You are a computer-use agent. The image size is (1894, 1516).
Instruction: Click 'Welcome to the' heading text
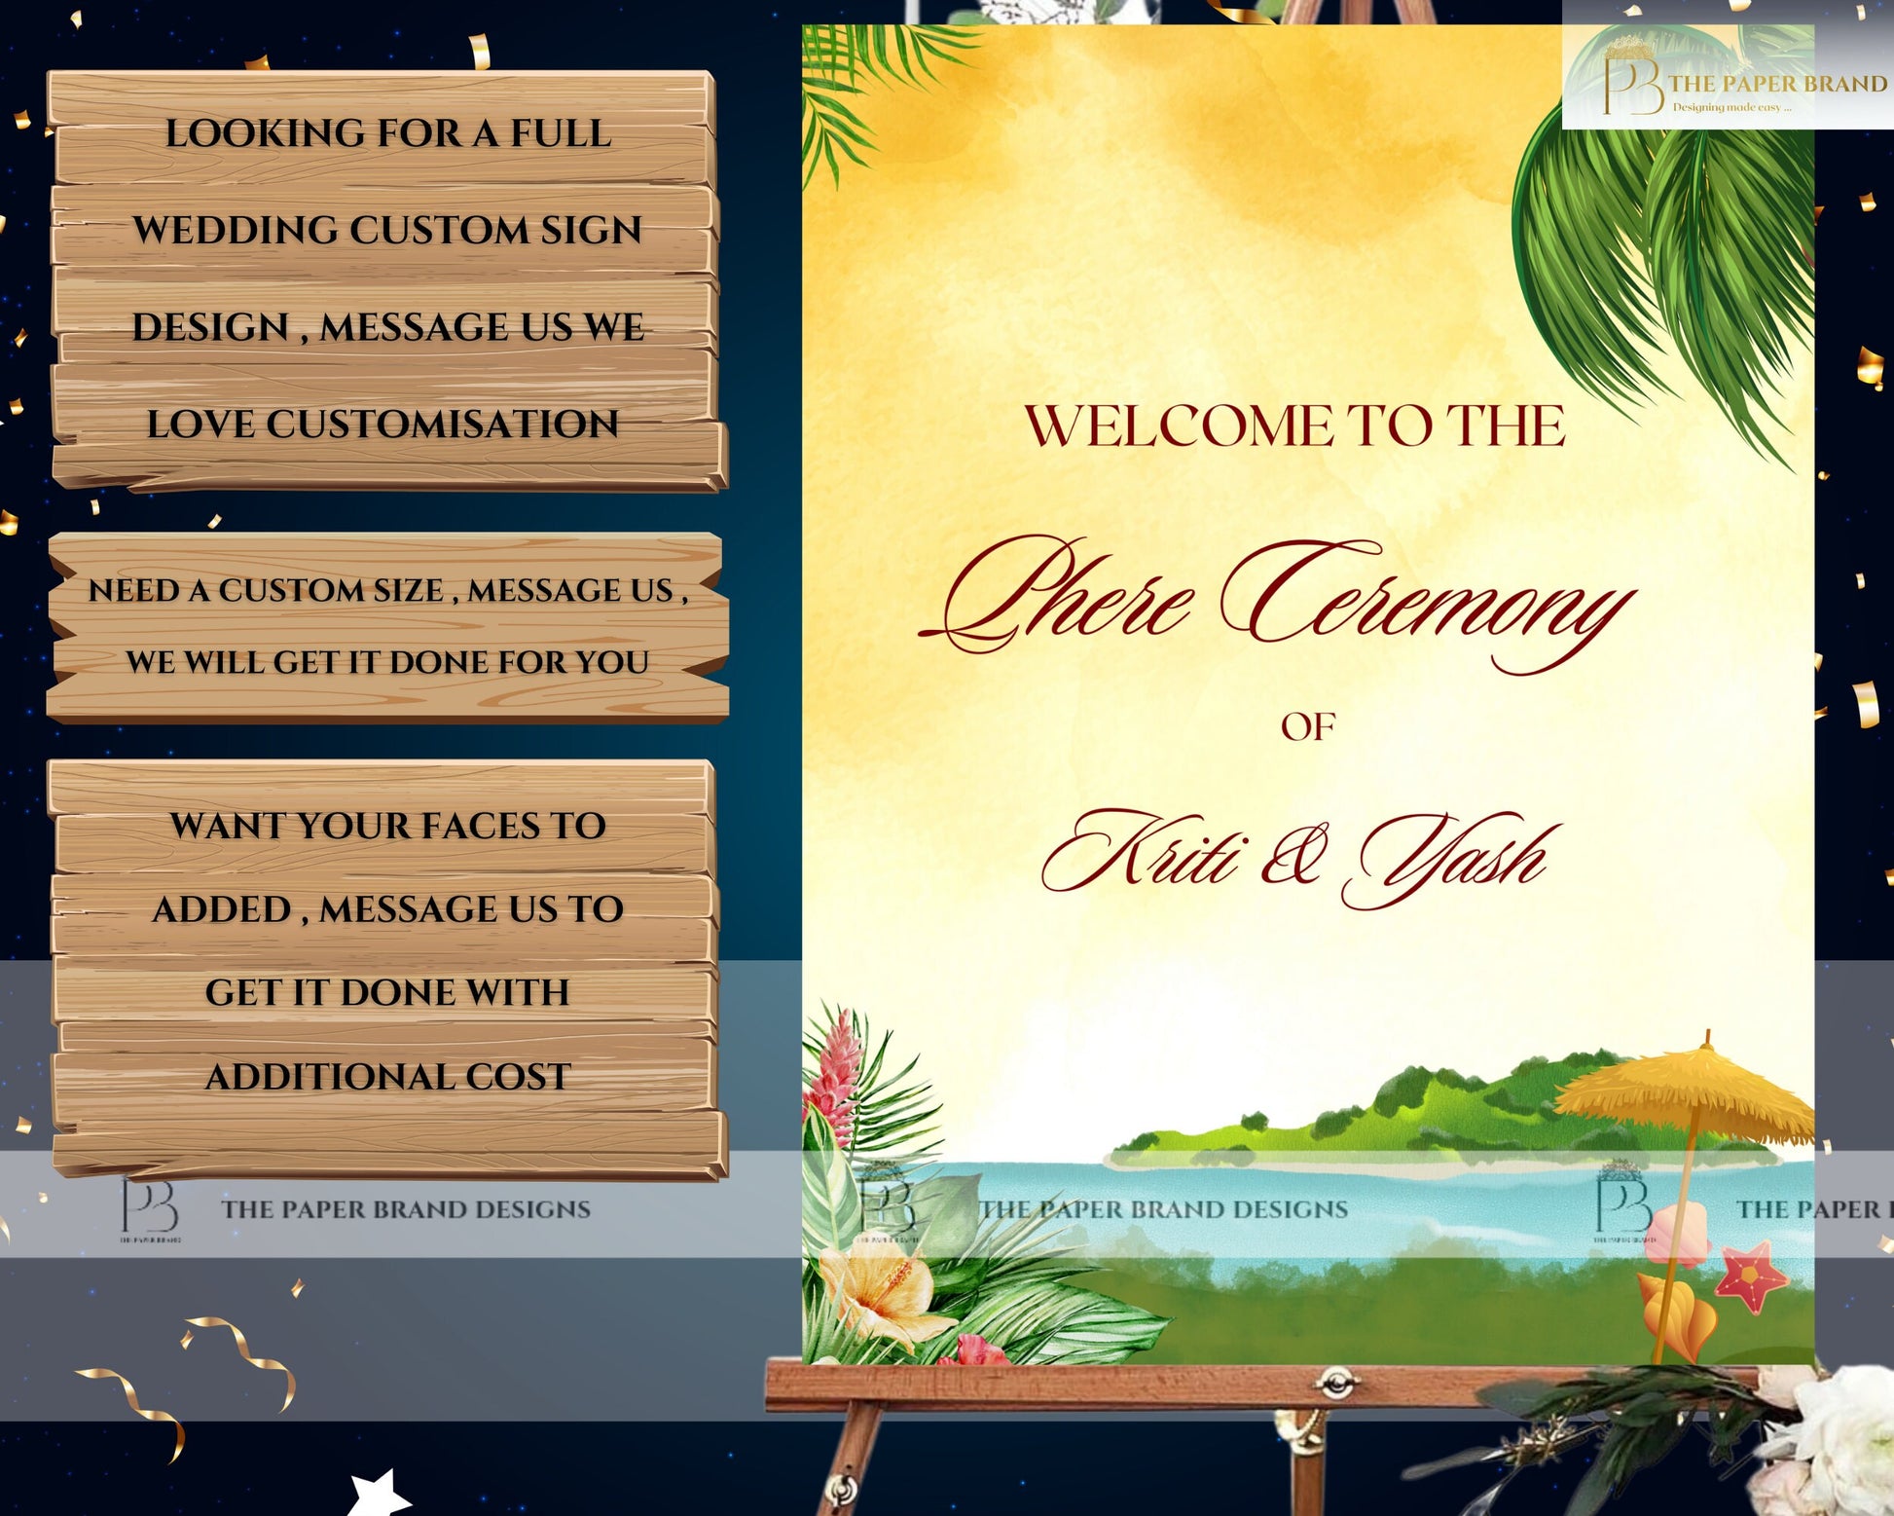(x=1294, y=426)
